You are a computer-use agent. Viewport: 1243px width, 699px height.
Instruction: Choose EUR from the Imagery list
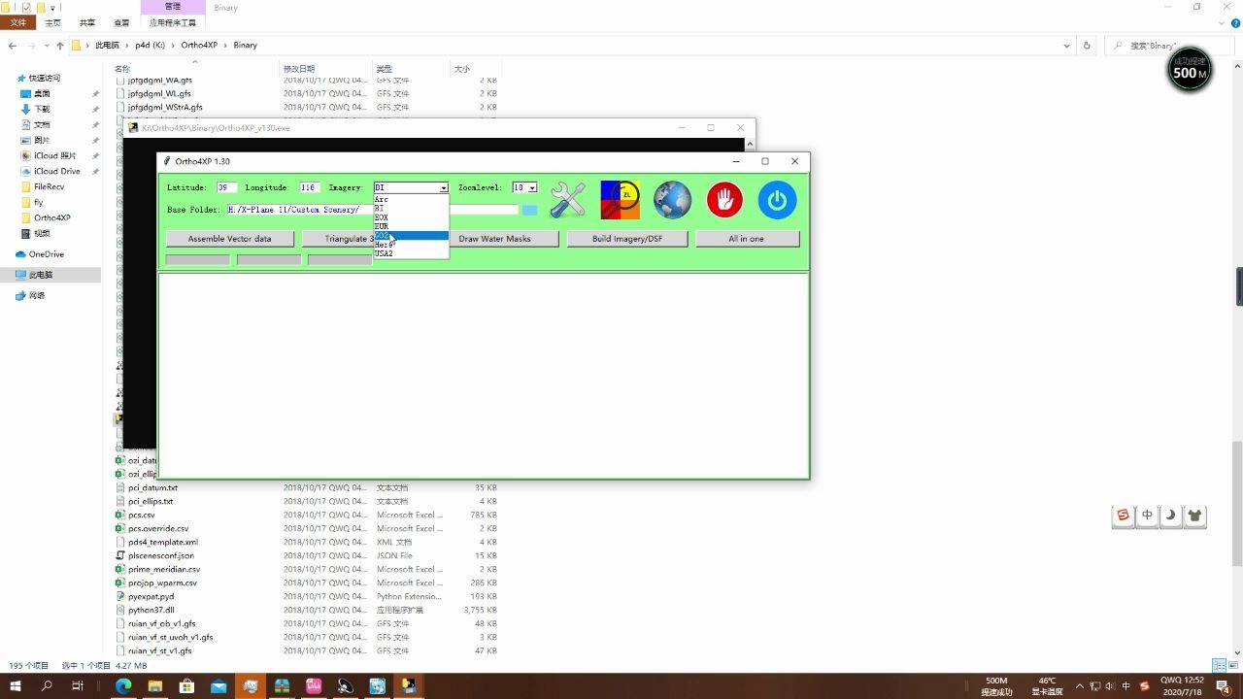pos(411,226)
